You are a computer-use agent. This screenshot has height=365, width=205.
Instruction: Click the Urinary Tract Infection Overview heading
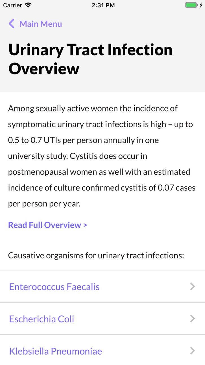(x=90, y=59)
